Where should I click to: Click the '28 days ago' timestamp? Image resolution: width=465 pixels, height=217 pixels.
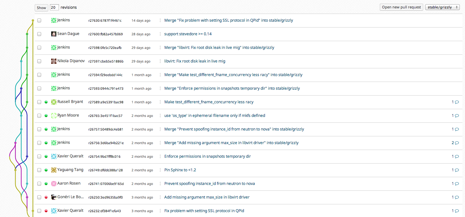[141, 34]
